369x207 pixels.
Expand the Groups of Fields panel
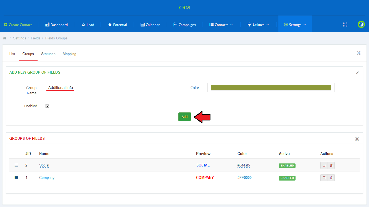(357, 139)
